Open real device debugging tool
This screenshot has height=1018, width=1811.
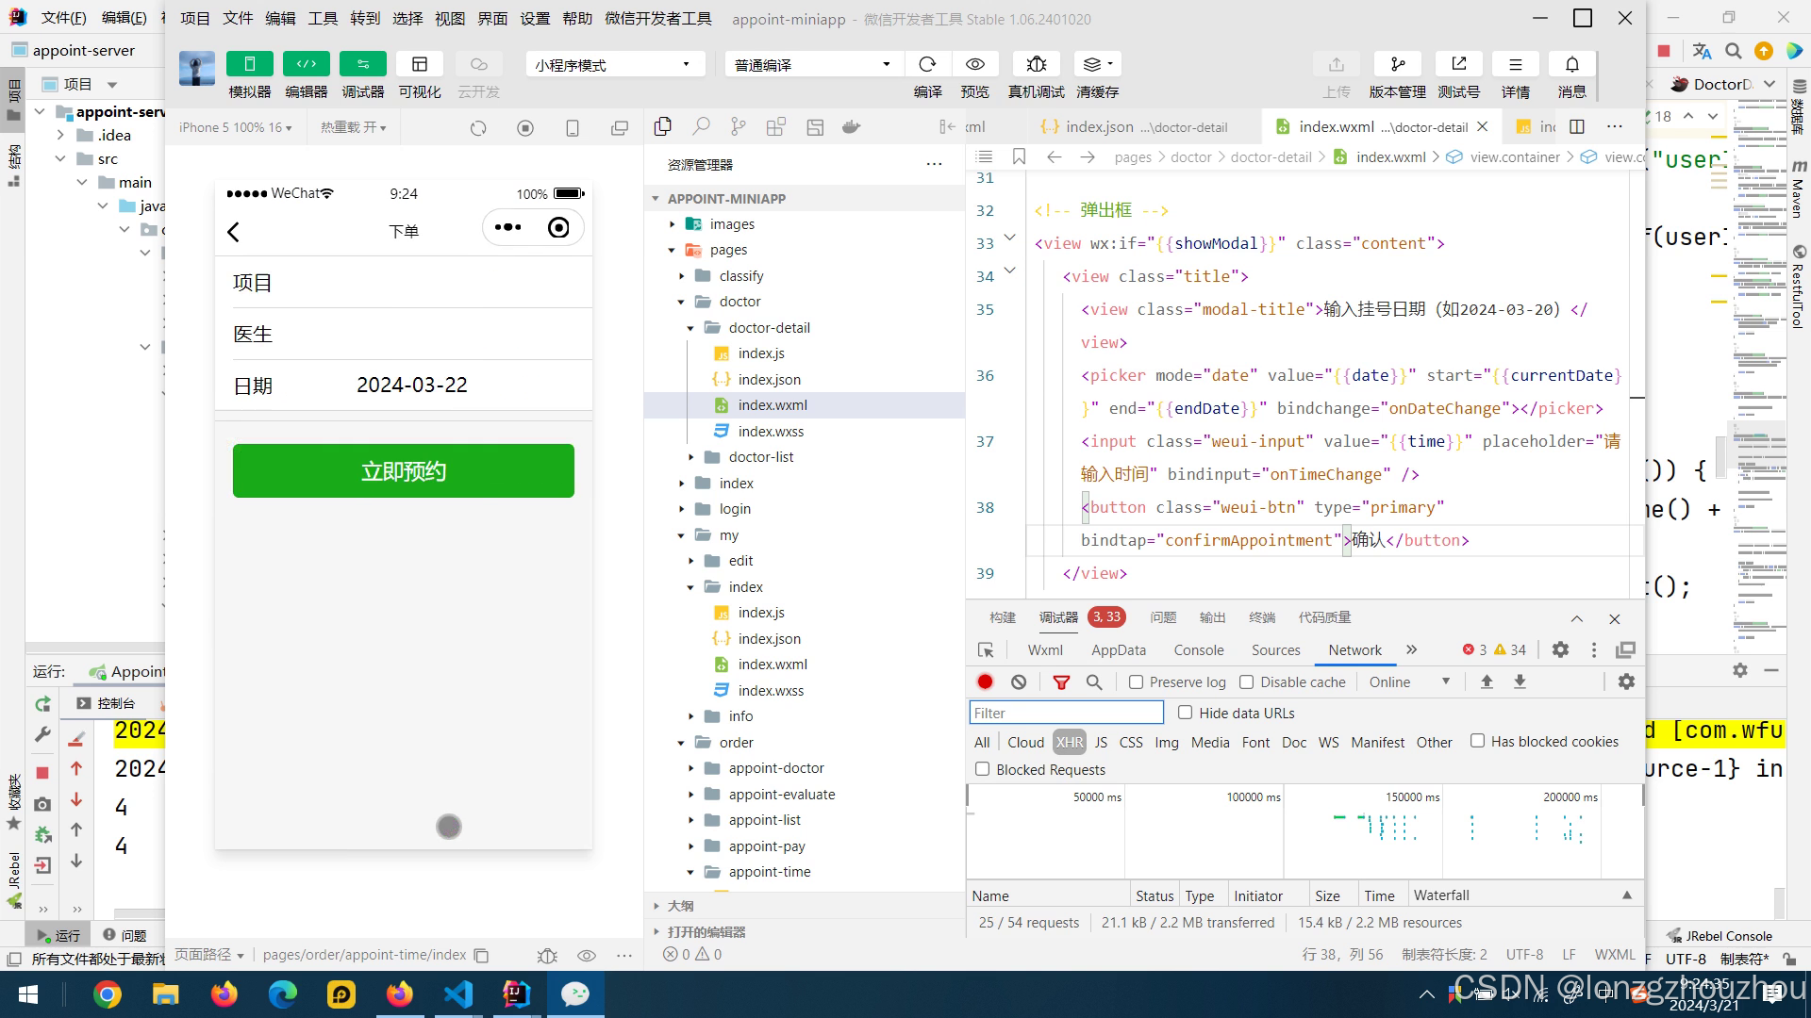coord(1036,64)
